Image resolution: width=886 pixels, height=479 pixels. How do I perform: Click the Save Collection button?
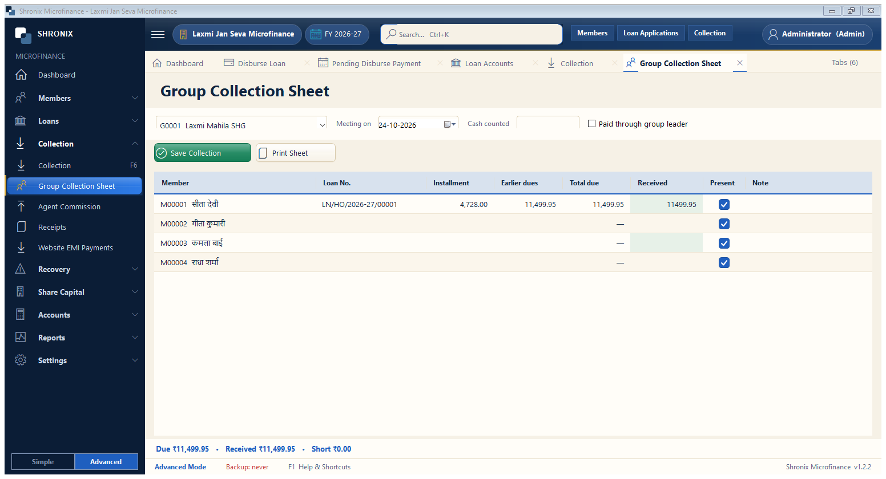[203, 153]
